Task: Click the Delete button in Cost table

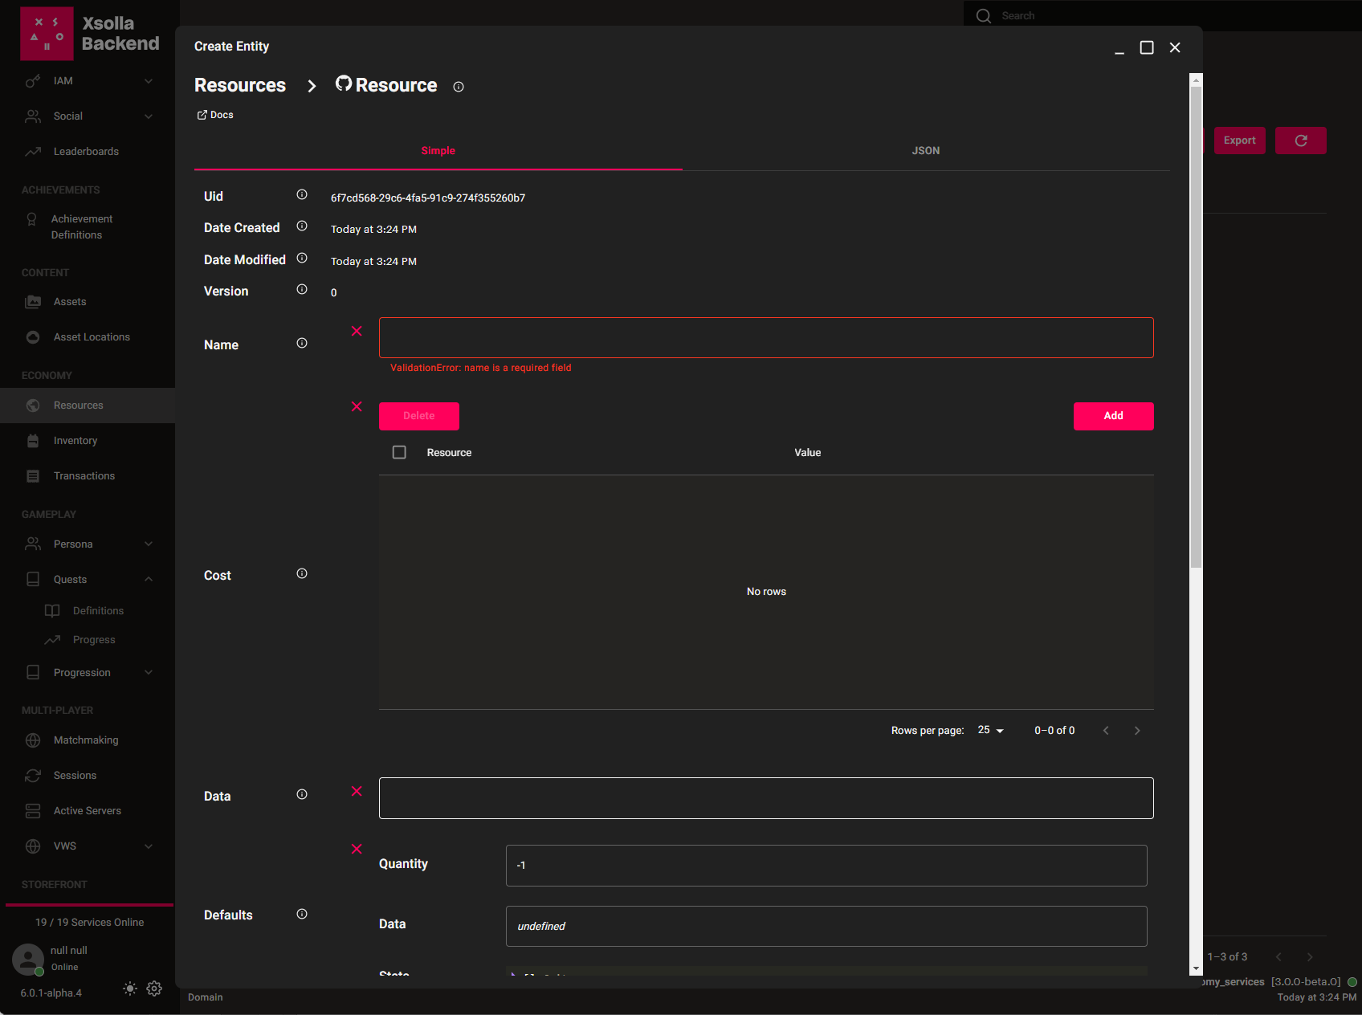Action: click(x=419, y=416)
